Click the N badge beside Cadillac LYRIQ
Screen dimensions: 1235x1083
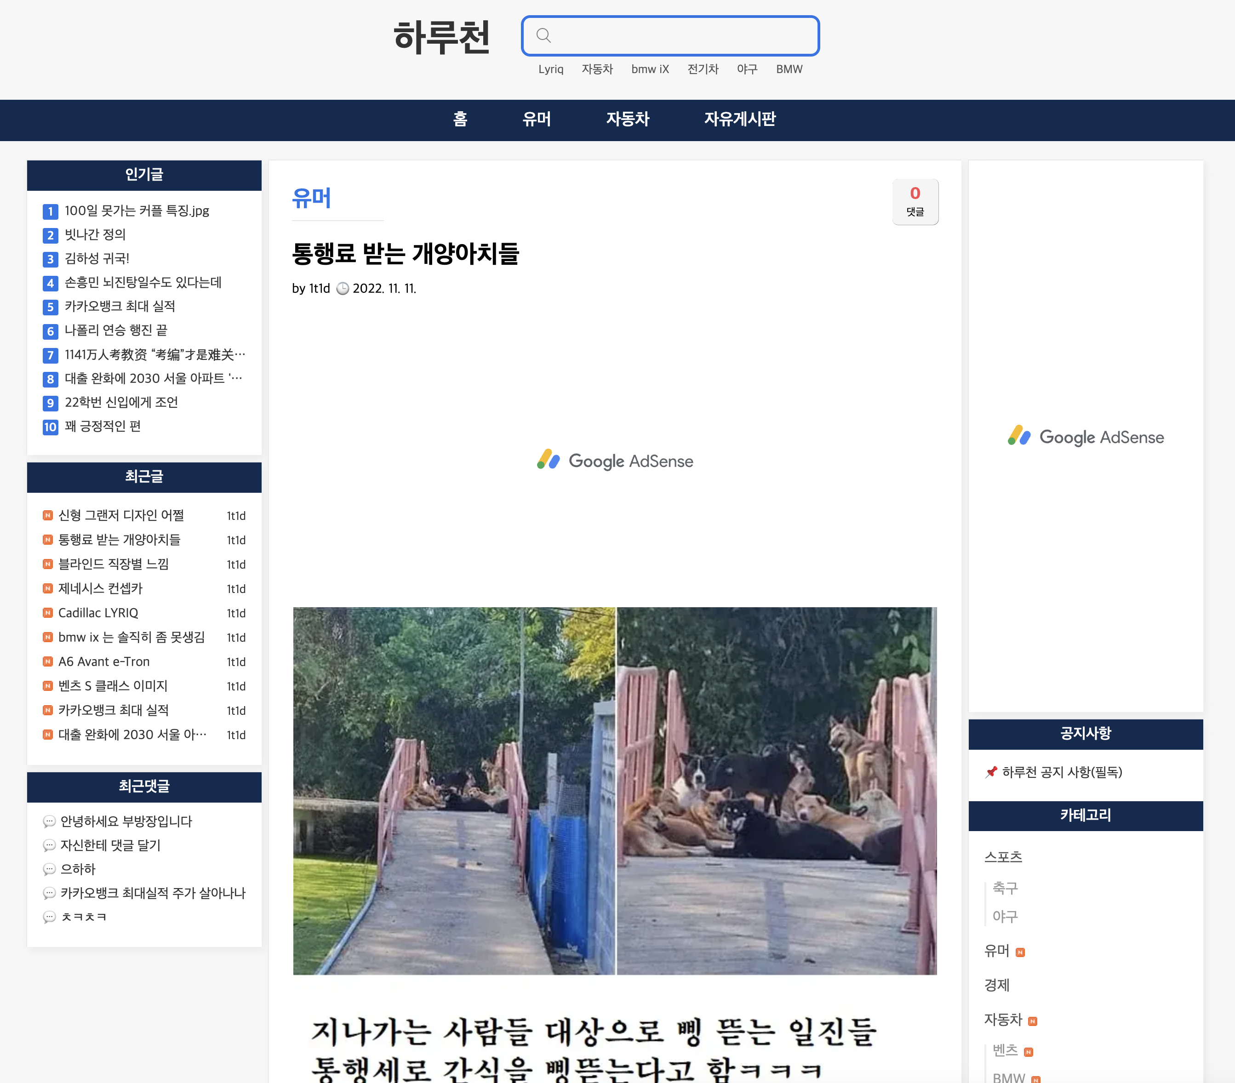click(x=48, y=613)
